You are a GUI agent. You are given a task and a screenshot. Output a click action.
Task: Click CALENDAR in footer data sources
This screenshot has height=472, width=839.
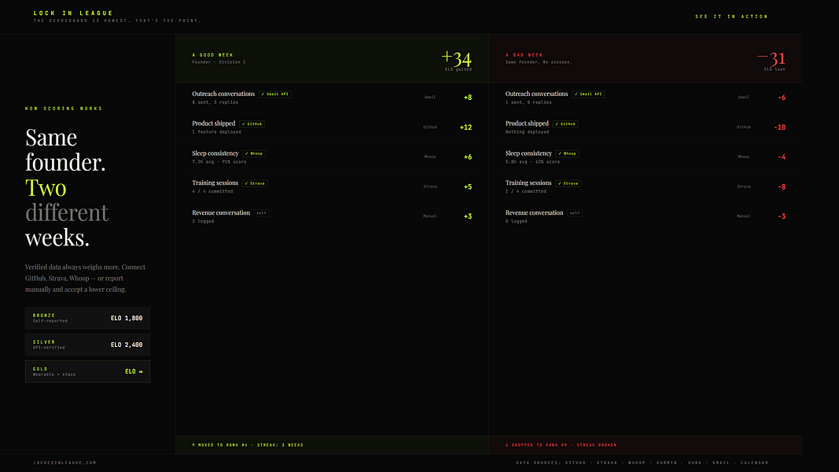754,463
